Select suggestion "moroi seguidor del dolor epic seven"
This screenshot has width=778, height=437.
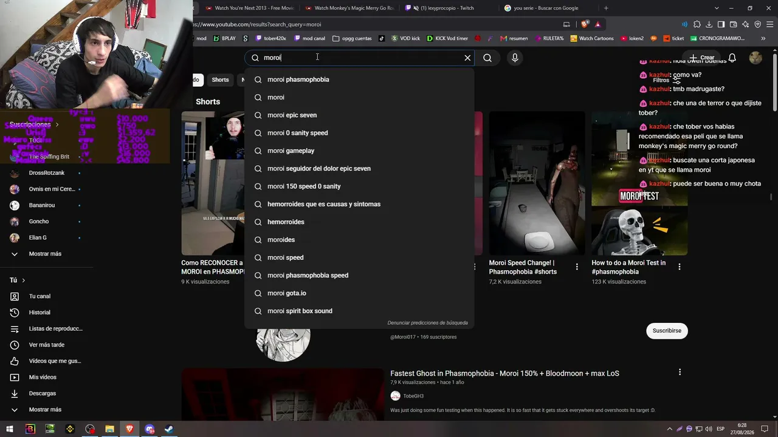click(x=359, y=169)
